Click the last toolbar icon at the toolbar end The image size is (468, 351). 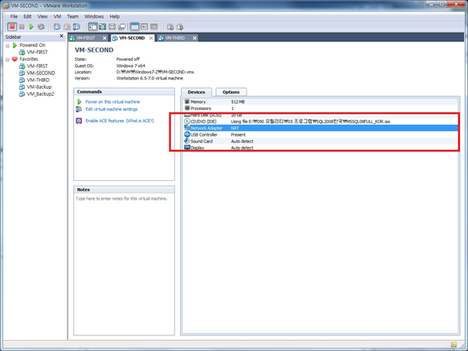point(179,27)
